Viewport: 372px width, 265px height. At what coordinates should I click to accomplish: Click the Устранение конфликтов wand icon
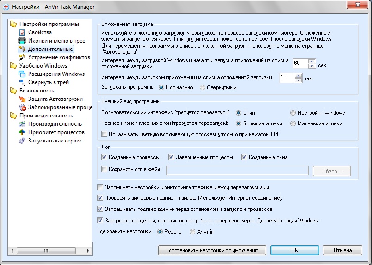pos(22,57)
